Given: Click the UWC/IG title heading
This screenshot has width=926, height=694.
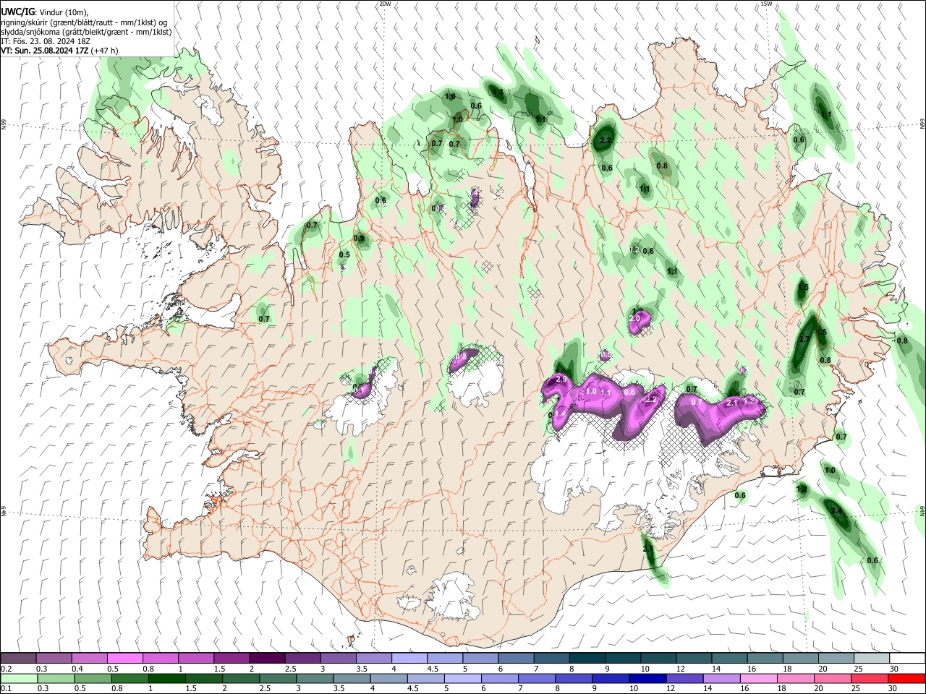Looking at the screenshot, I should pyautogui.click(x=17, y=12).
